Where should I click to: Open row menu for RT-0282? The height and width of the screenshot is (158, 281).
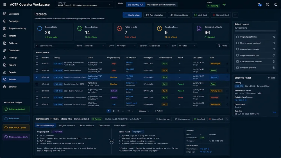(x=227, y=98)
